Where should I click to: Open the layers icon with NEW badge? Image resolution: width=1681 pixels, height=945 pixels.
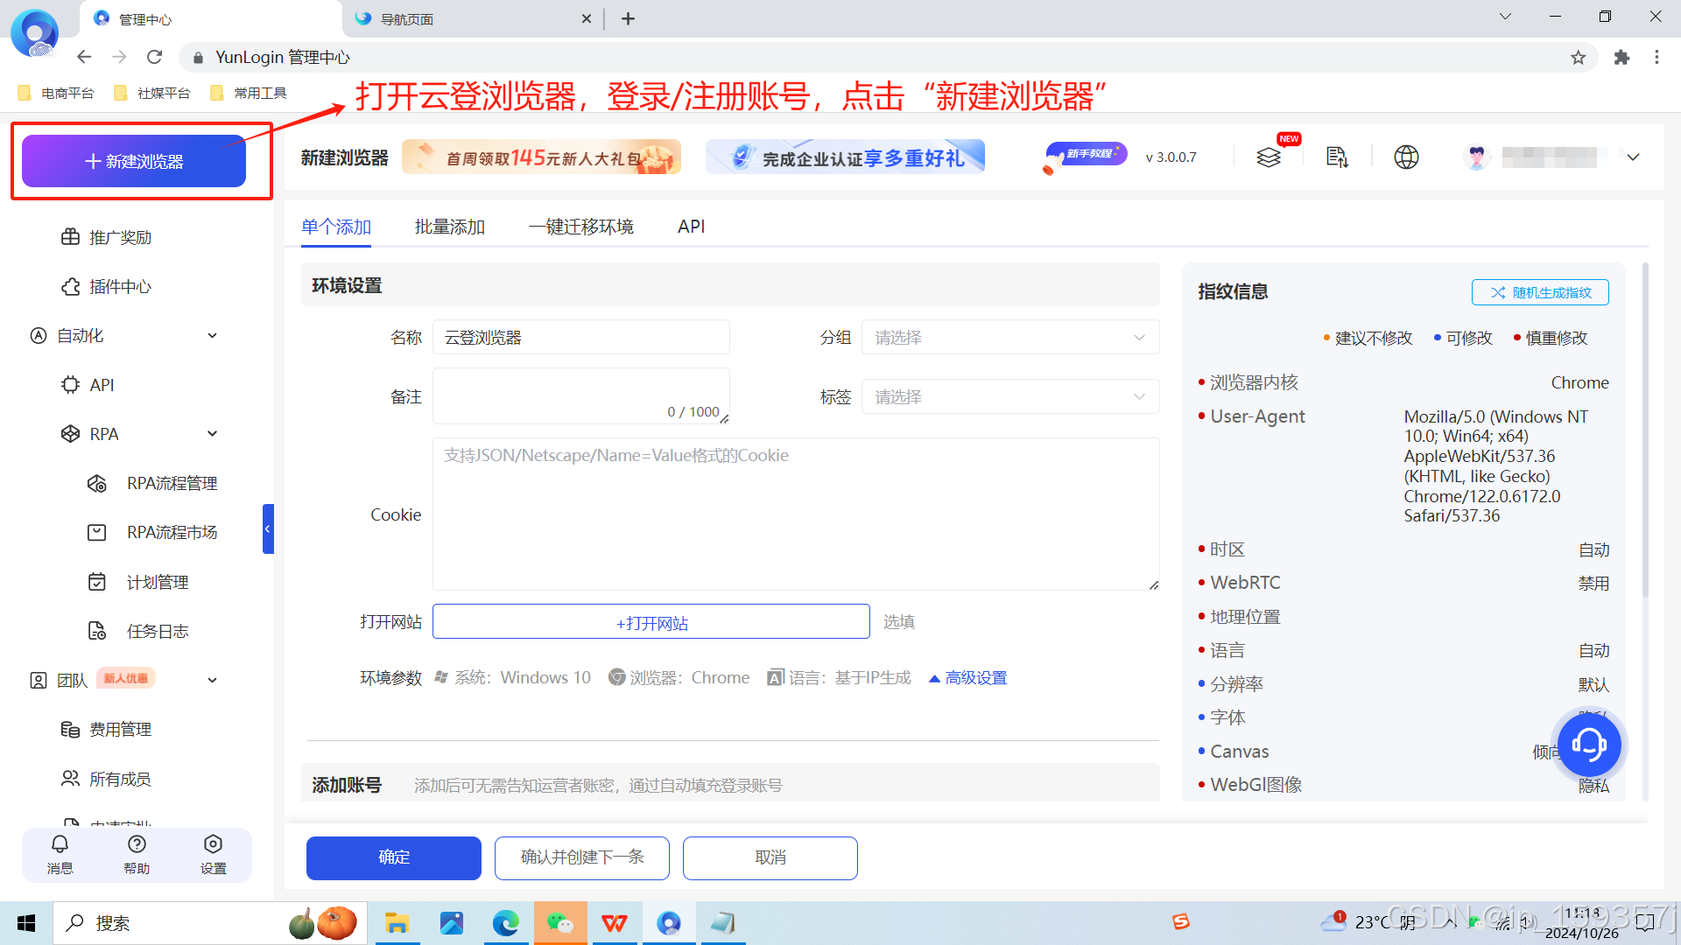1269,157
